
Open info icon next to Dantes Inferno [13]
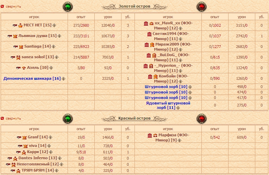60,158
